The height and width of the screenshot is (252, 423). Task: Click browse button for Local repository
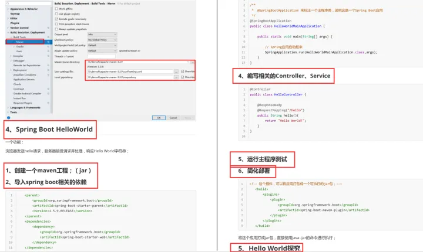coord(176,77)
